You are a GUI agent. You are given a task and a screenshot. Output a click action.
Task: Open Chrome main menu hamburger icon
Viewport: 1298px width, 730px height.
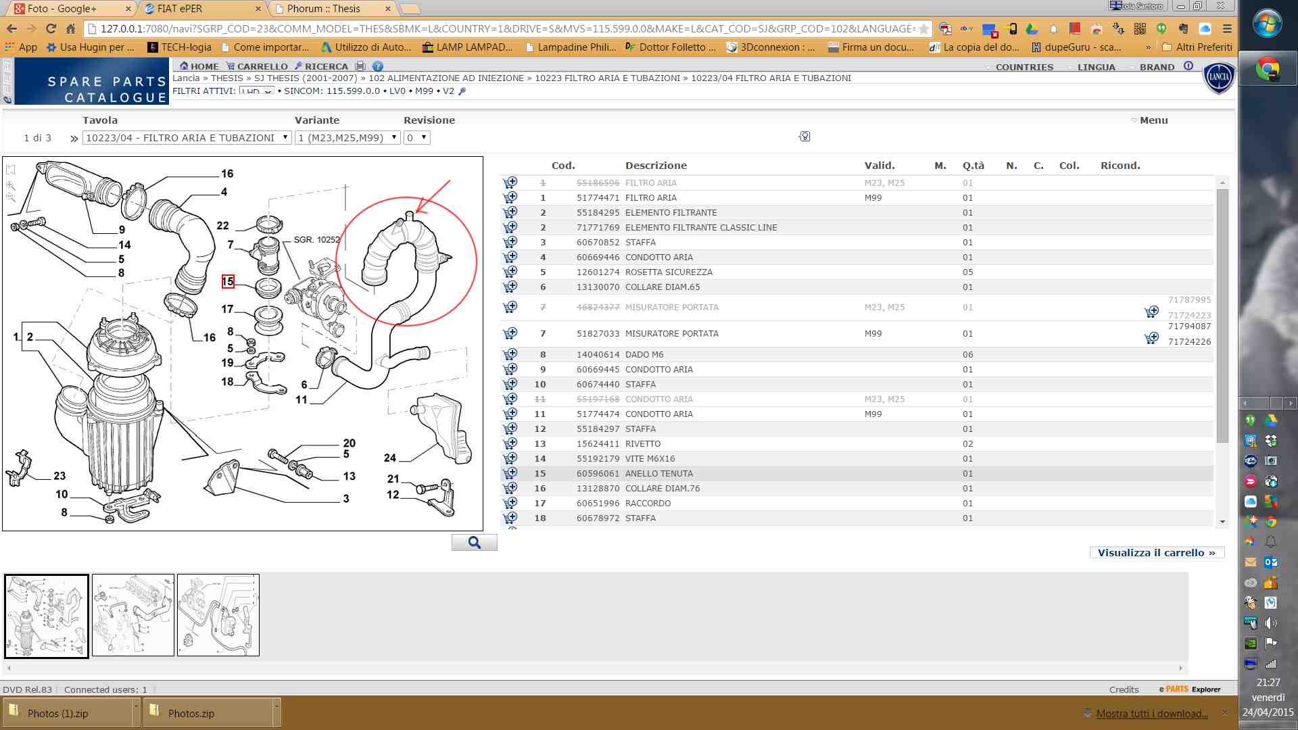click(1227, 28)
